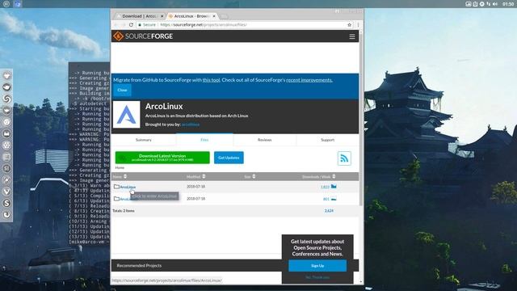Open the browser's three-dot menu
This screenshot has width=517, height=291.
tap(358, 25)
